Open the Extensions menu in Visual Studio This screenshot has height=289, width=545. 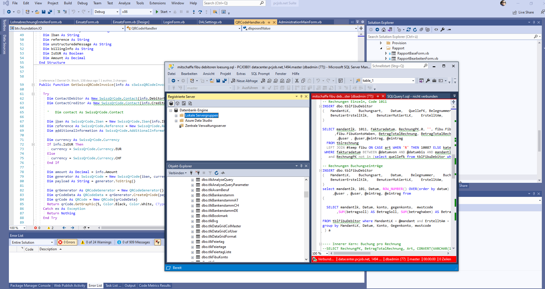click(157, 3)
